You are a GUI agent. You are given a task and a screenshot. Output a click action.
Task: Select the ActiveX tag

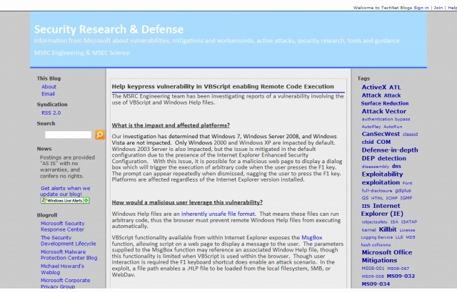click(x=374, y=87)
